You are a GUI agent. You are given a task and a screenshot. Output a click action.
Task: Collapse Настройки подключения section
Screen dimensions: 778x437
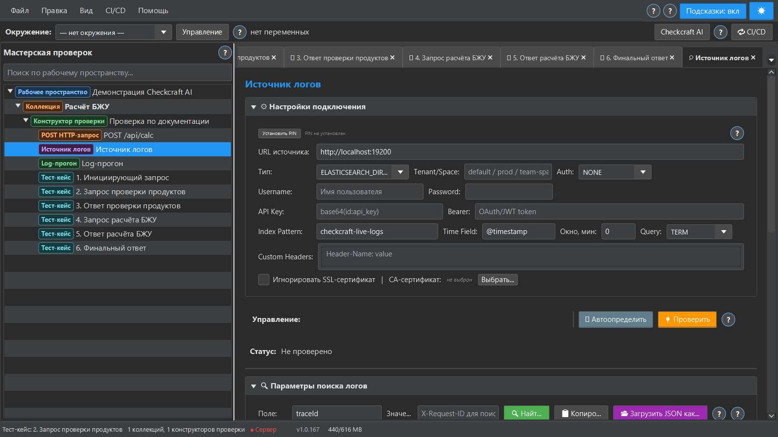coord(253,107)
